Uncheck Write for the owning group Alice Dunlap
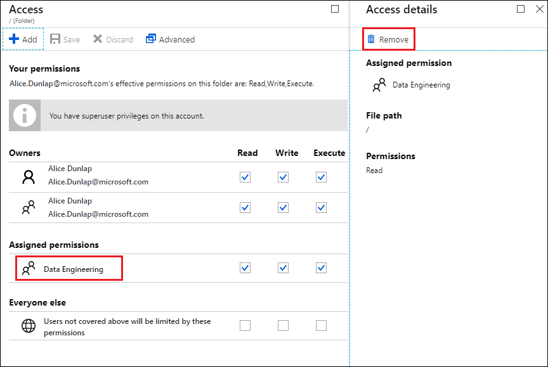This screenshot has height=367, width=548. click(283, 207)
